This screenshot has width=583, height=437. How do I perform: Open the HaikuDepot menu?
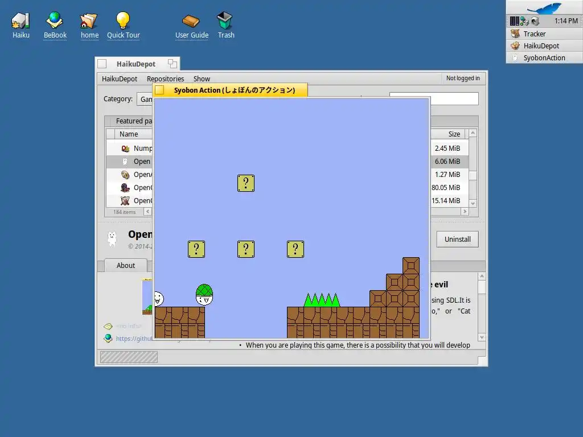pos(120,79)
